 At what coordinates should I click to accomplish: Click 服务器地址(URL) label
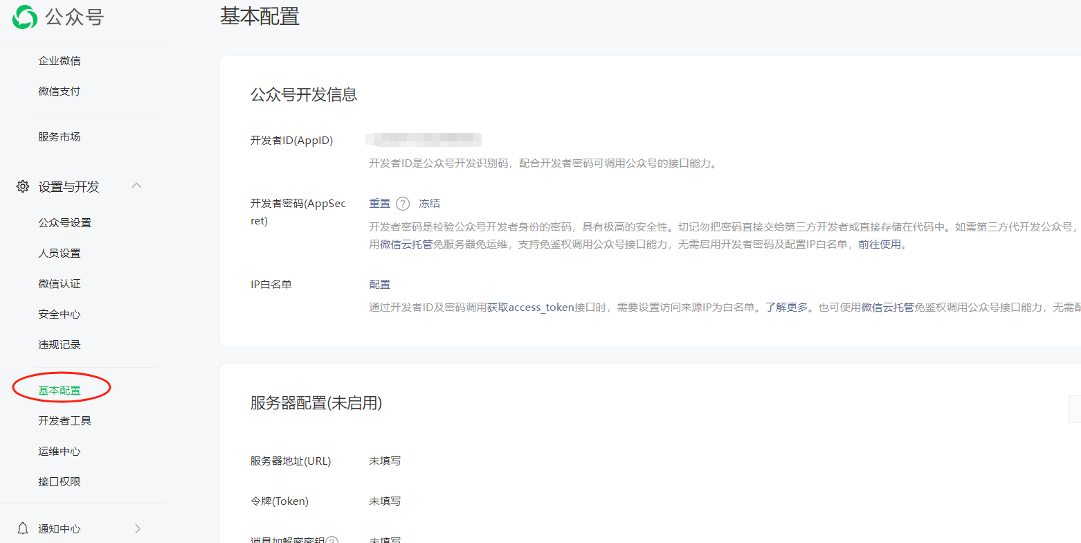coord(291,461)
